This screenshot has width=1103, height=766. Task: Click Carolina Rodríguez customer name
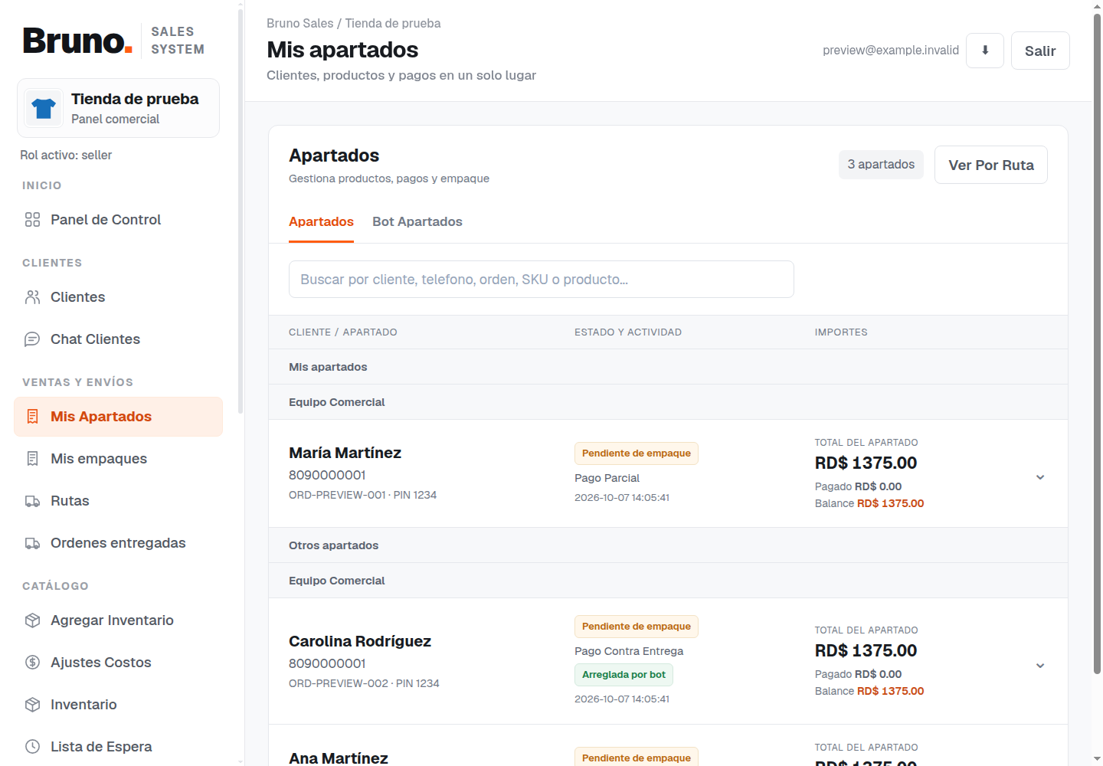(360, 641)
